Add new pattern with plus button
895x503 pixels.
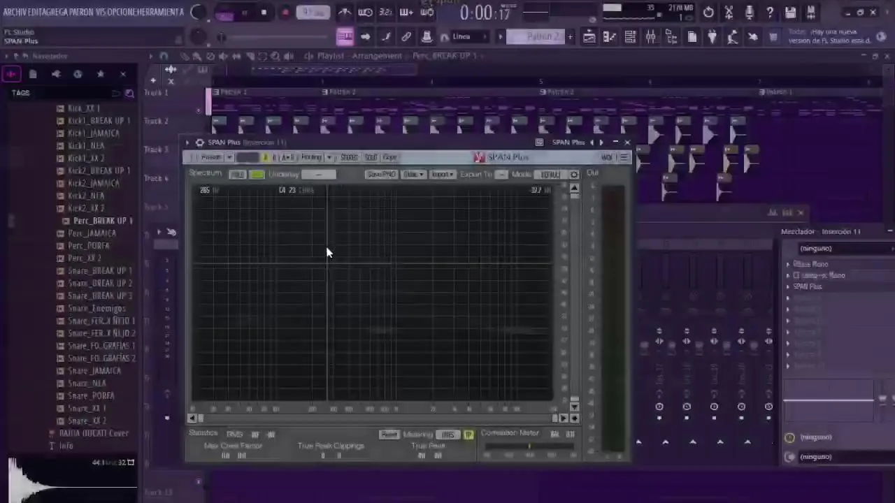570,37
